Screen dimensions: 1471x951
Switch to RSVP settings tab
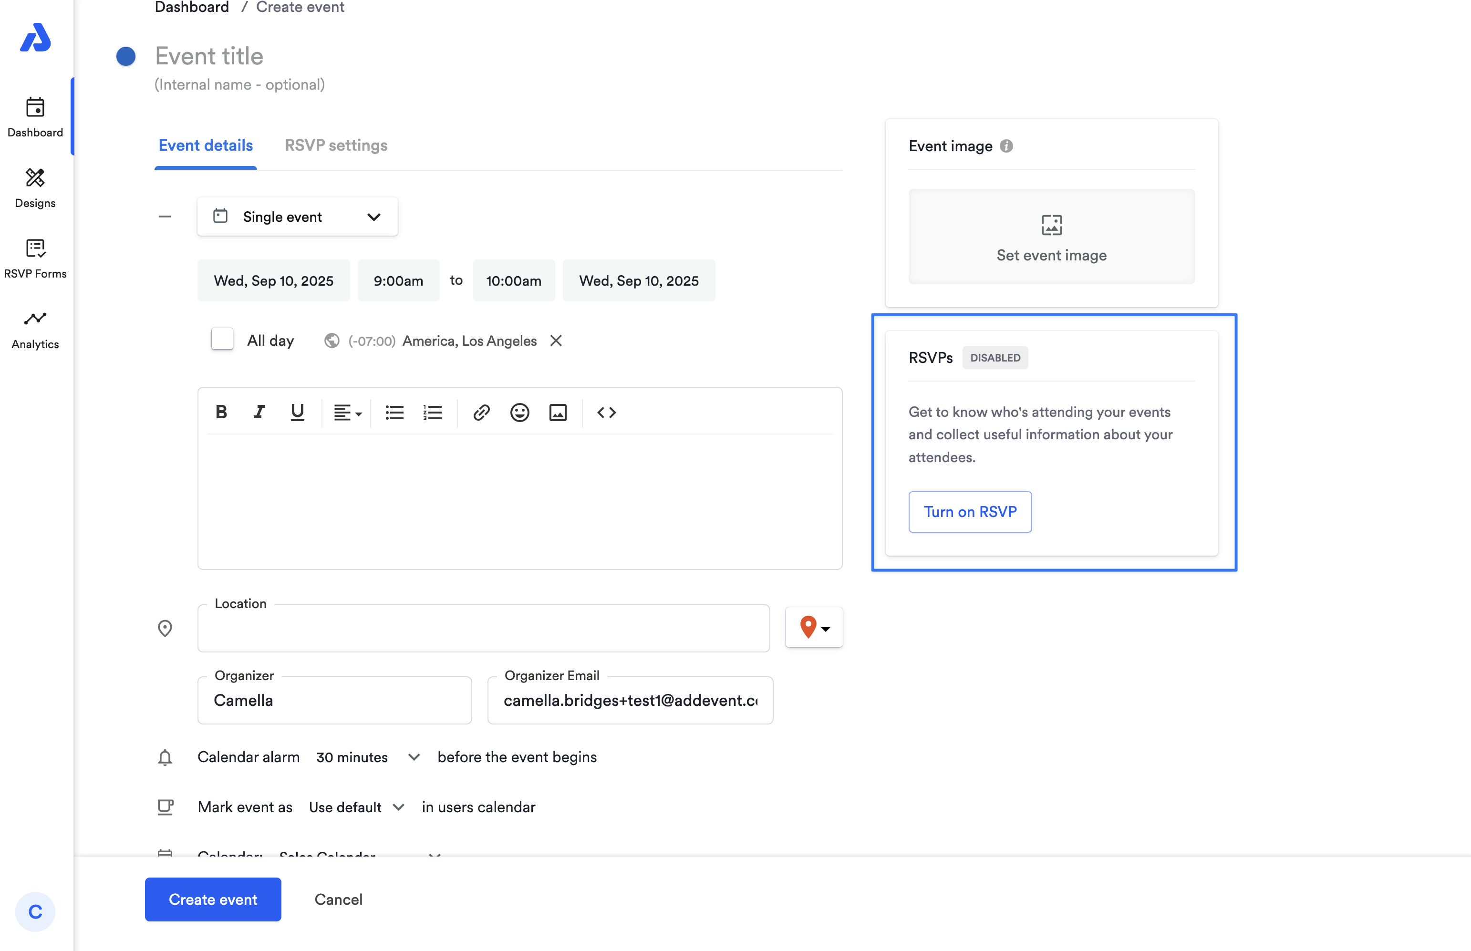pyautogui.click(x=336, y=145)
